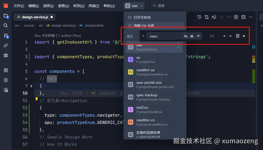
Task: Click the highlighted Hero comment on line 6
Action: [52, 79]
